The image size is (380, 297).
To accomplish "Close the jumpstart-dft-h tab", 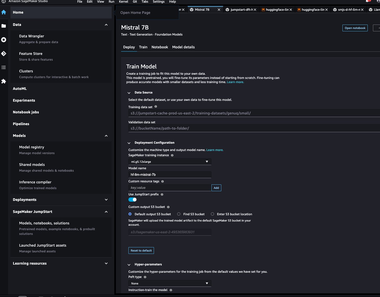I will point(255,10).
